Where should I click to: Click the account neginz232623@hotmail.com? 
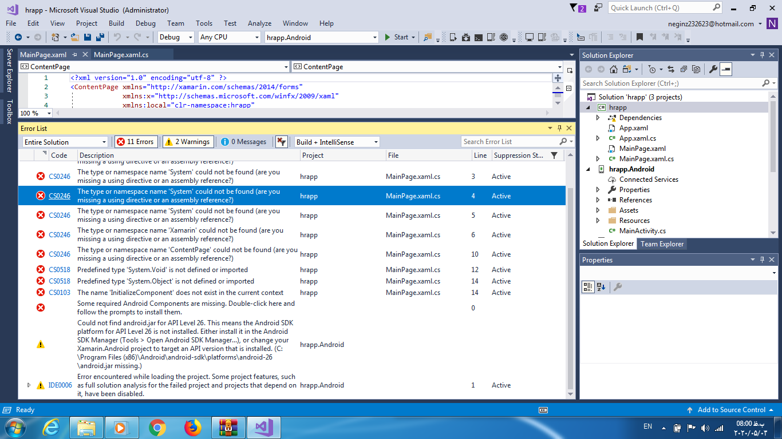[710, 24]
